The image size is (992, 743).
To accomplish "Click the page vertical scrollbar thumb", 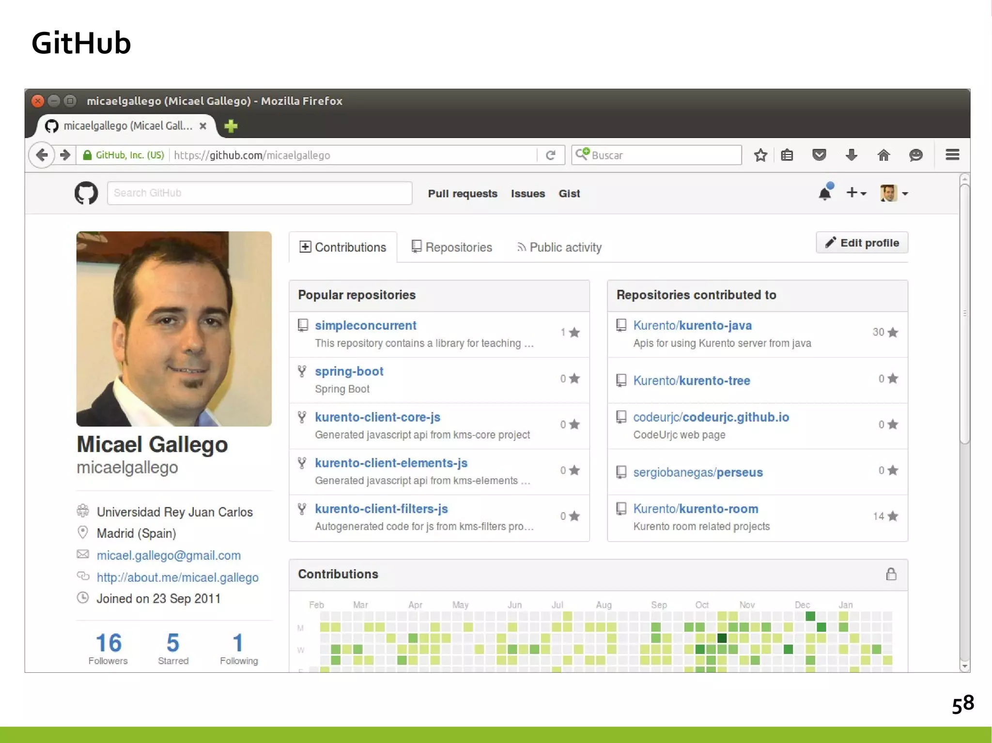I will click(x=964, y=315).
